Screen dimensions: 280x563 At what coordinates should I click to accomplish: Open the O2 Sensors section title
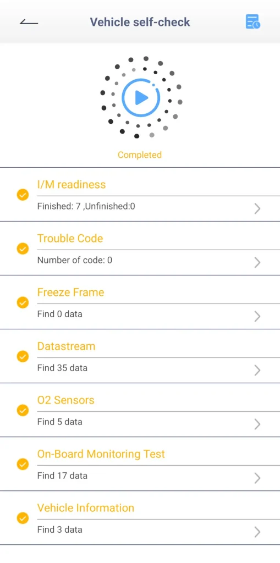coord(66,400)
